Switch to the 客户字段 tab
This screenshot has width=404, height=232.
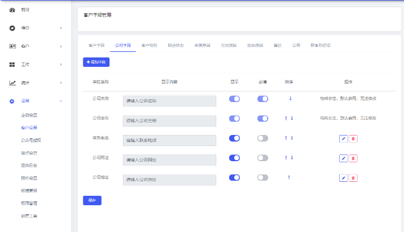pos(97,45)
